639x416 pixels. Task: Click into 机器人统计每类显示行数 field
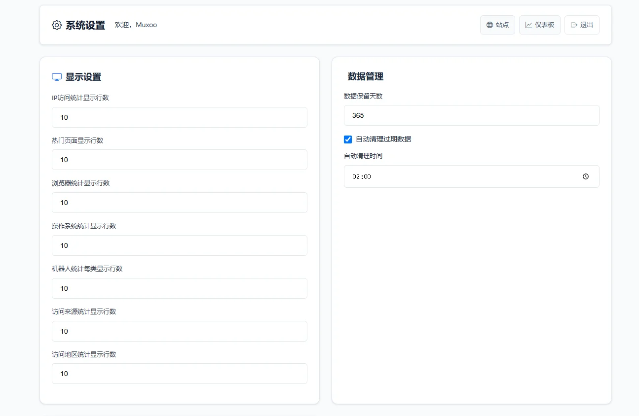click(179, 288)
